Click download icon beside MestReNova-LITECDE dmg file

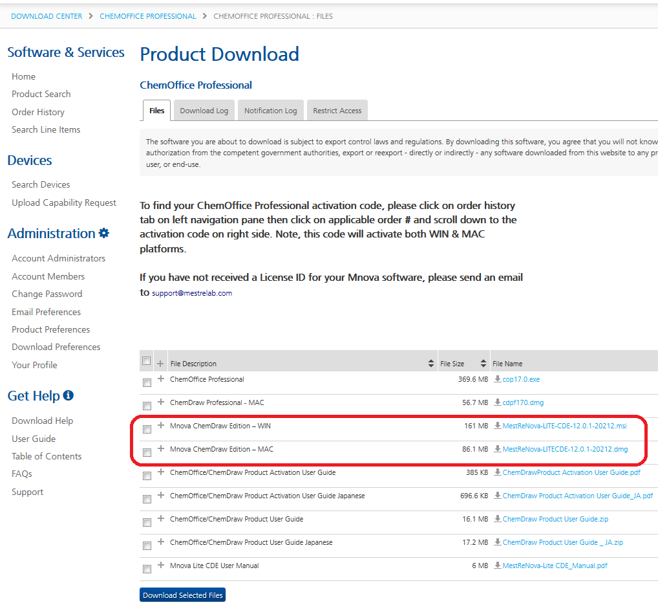[x=497, y=449]
